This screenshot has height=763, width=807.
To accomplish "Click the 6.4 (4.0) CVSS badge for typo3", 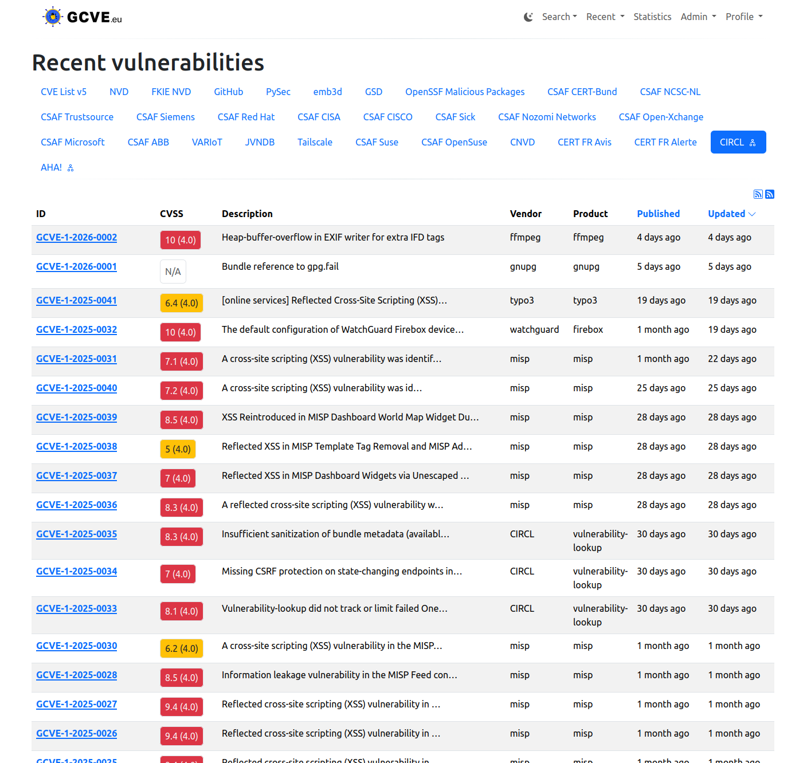I will click(181, 303).
